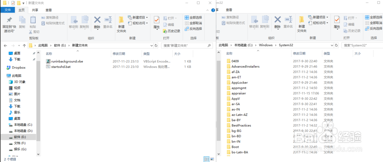Switch left window to large icons view
This screenshot has height=162, width=383.
(x=212, y=159)
